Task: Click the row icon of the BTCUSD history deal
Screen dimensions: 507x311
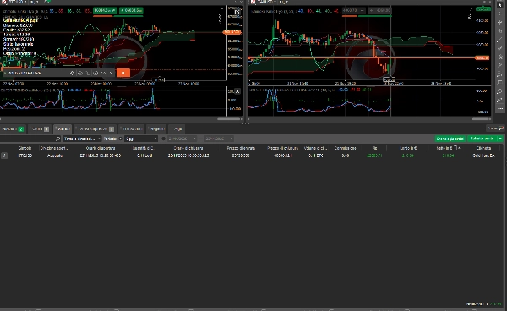Action: coord(4,155)
